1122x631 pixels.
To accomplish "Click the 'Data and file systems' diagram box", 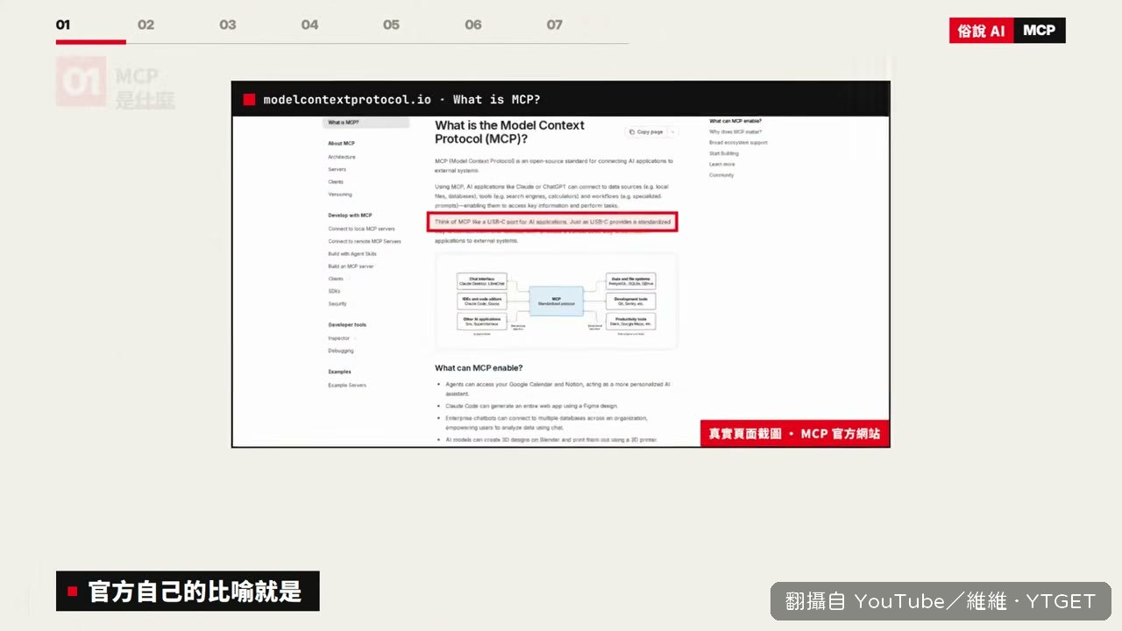I will pos(631,281).
